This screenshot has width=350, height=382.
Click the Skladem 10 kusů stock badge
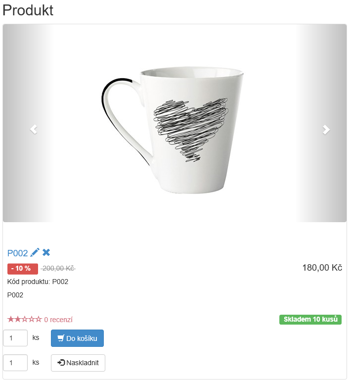310,319
